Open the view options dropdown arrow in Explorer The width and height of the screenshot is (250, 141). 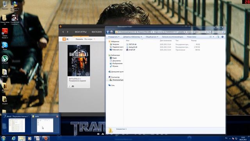(214, 37)
